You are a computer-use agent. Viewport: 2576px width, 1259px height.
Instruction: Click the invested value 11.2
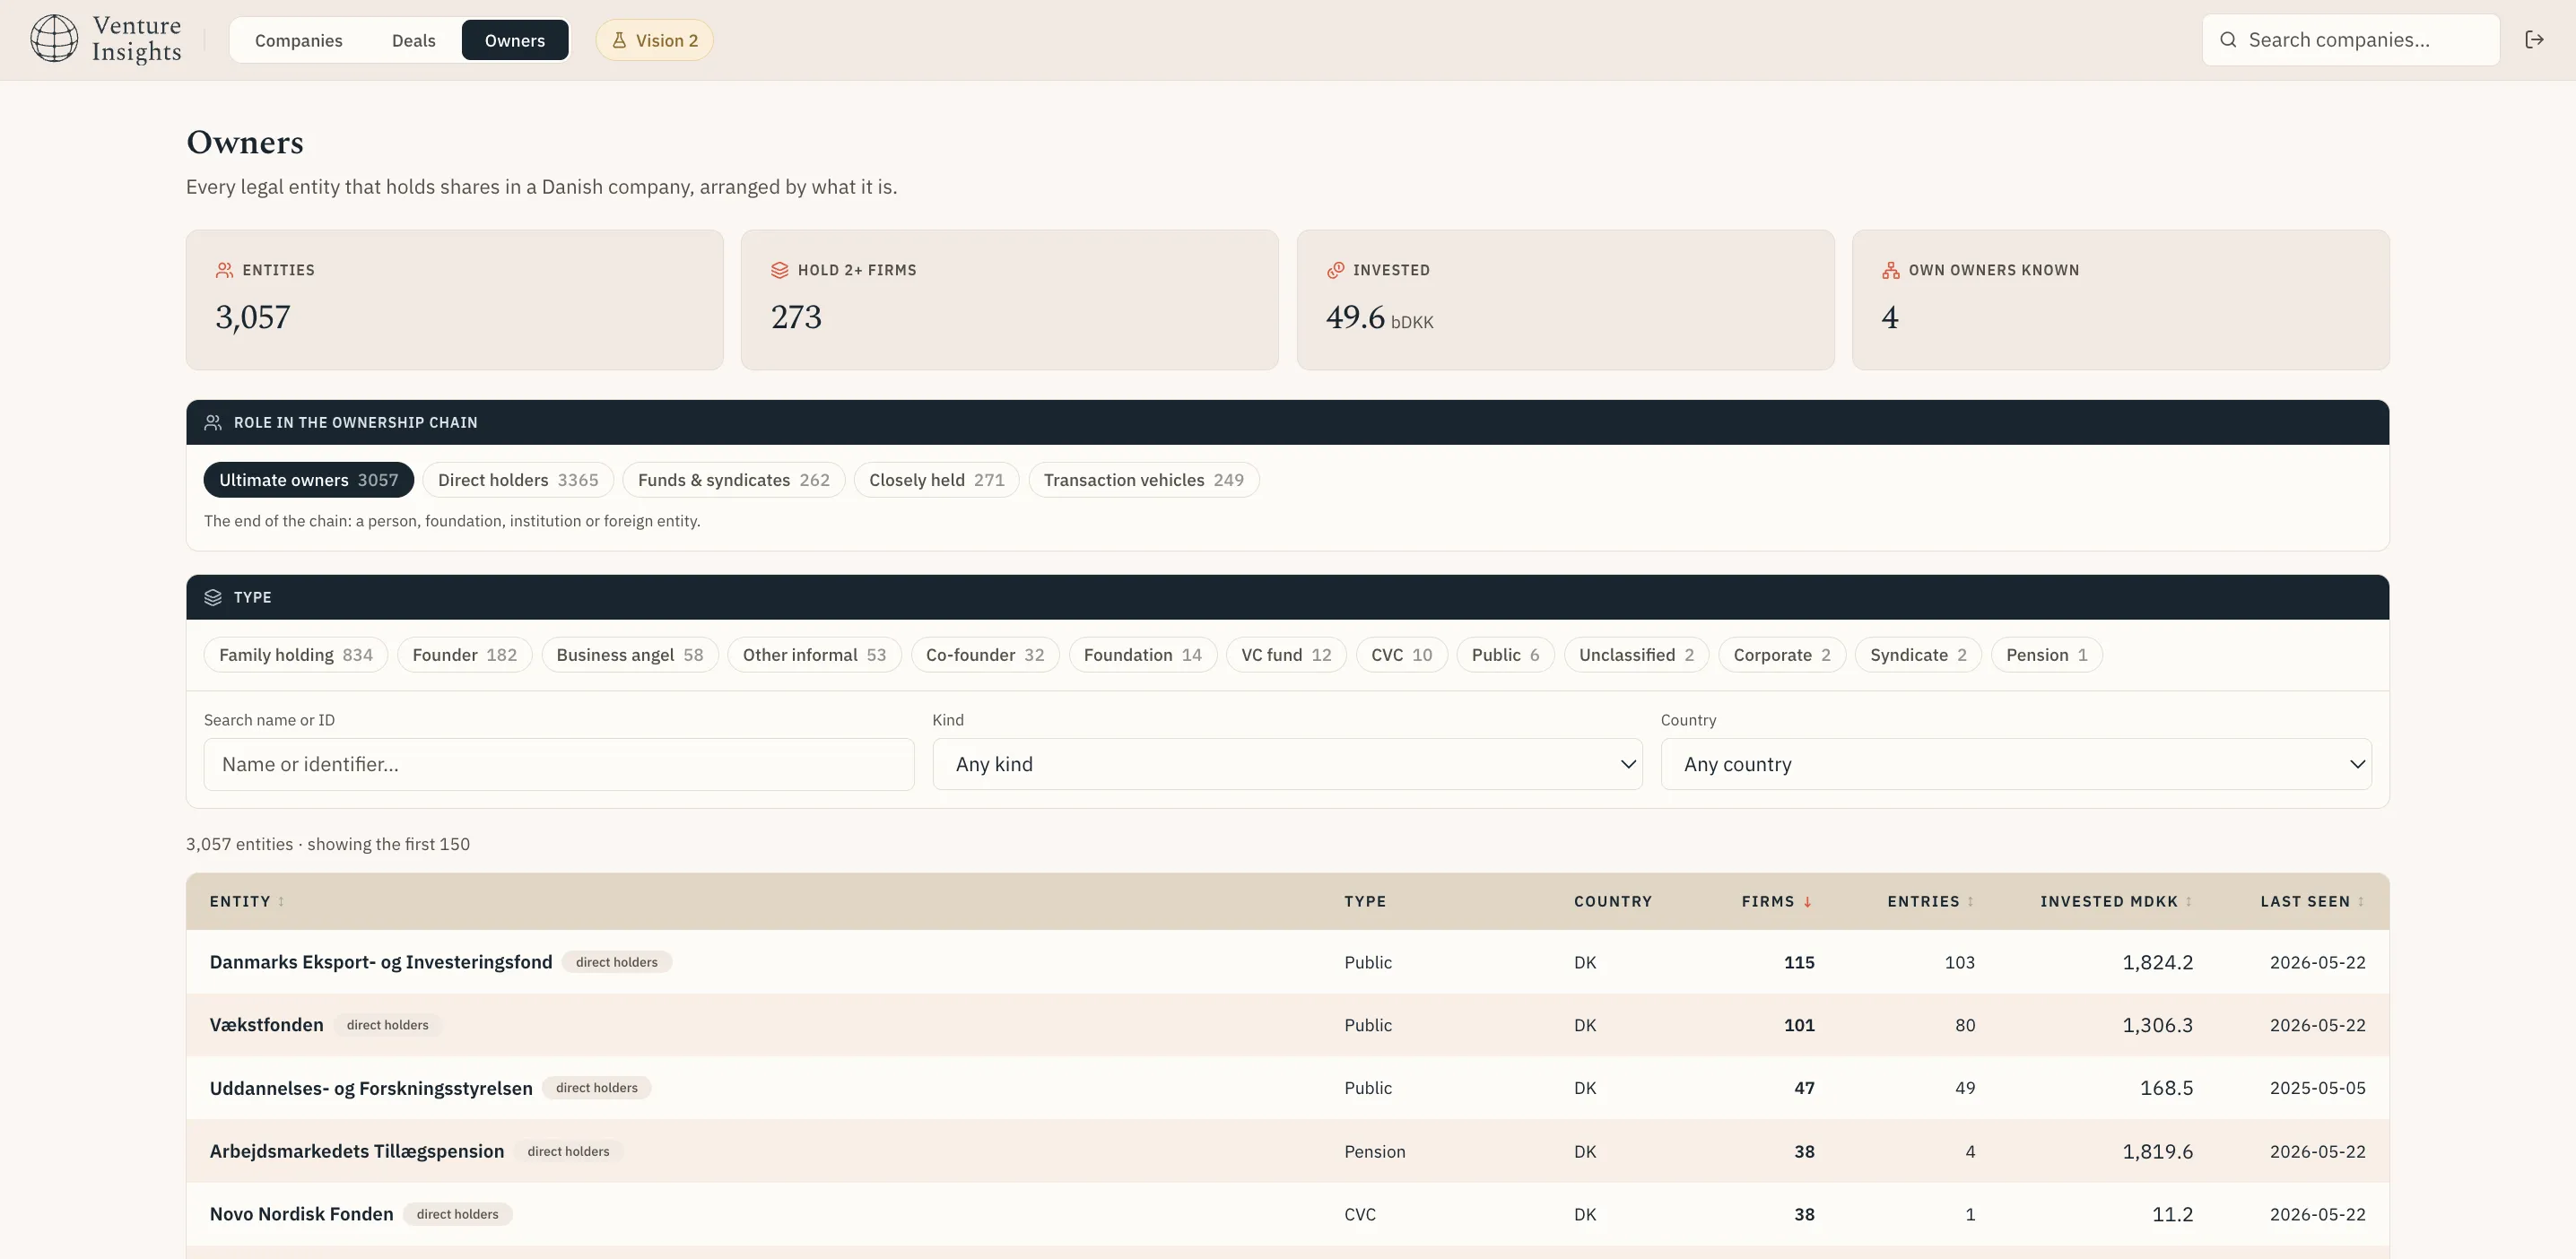click(2172, 1214)
